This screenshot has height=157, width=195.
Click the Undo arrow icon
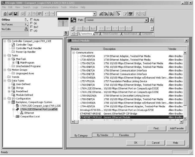tap(47, 14)
